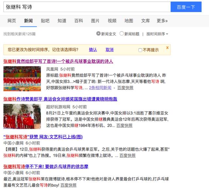Open the thumbnail with Chinese flag players

[22, 117]
